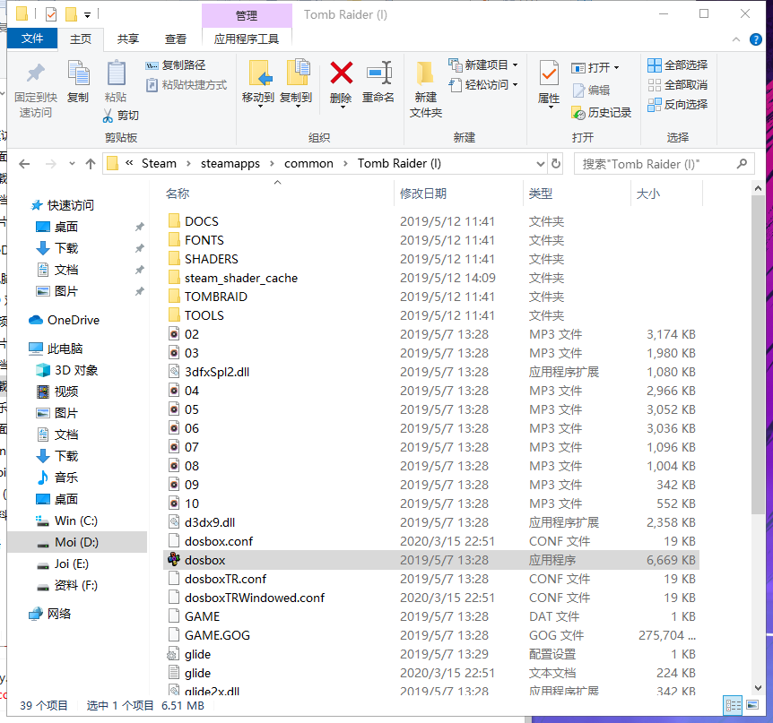
Task: Open the Application Tools tab
Action: (247, 39)
